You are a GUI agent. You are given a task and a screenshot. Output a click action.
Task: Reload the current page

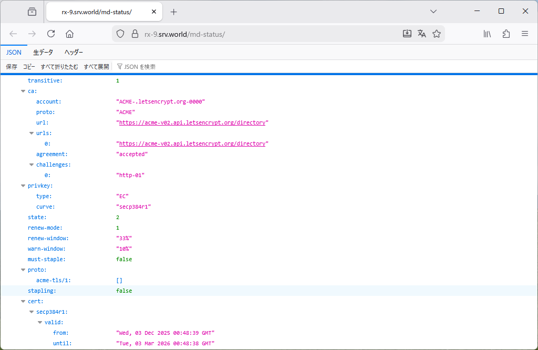click(x=51, y=34)
